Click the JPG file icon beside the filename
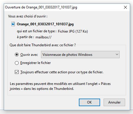Screen dimensions: 133x114 13,24
